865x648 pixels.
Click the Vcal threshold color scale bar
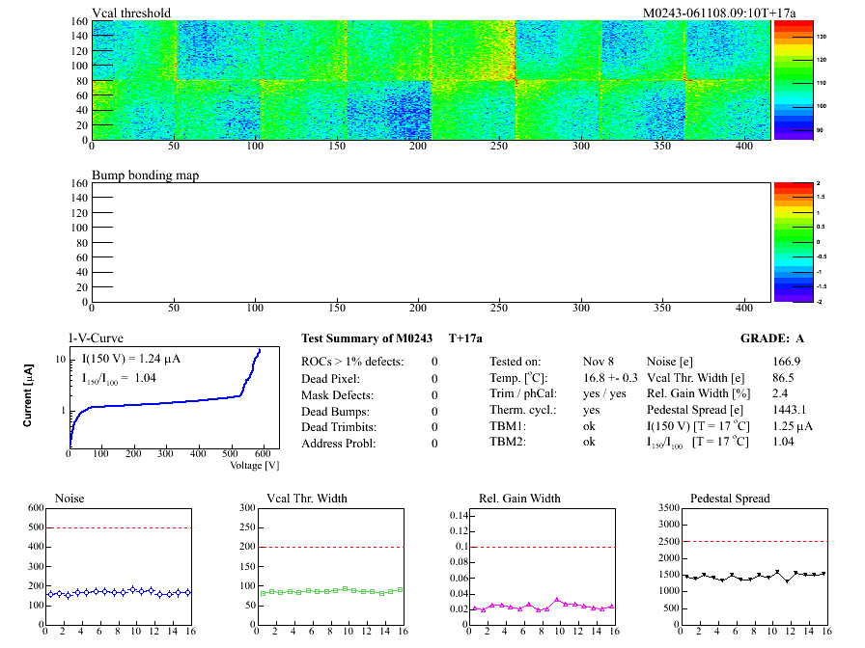(792, 80)
